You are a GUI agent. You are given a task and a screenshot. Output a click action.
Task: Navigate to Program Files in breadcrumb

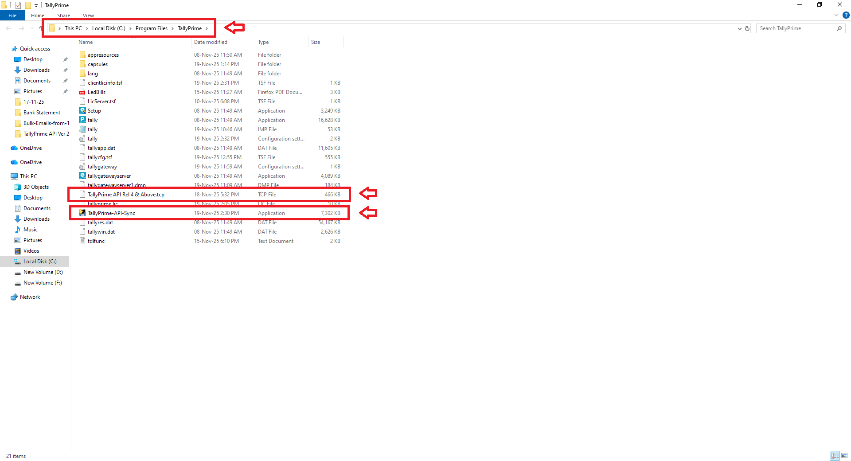click(x=151, y=28)
